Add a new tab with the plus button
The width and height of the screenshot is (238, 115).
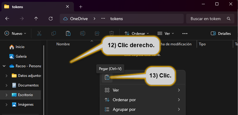[x=81, y=7]
